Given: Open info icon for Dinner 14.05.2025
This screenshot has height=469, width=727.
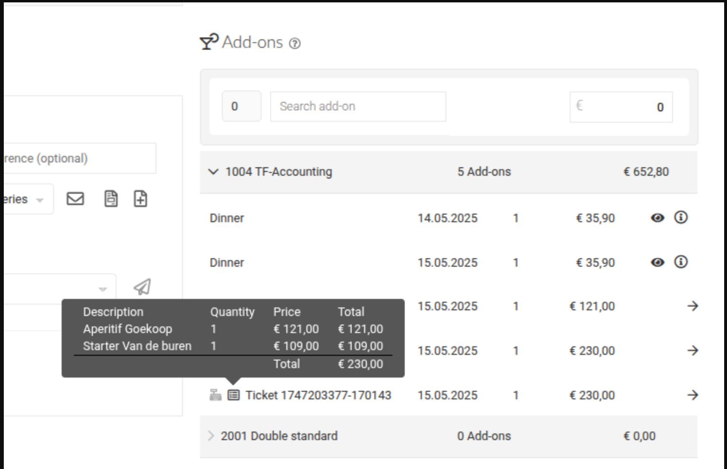Looking at the screenshot, I should point(681,217).
